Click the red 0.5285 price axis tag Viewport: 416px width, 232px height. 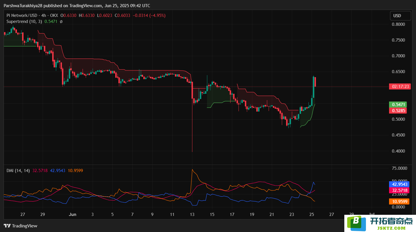[x=398, y=111]
